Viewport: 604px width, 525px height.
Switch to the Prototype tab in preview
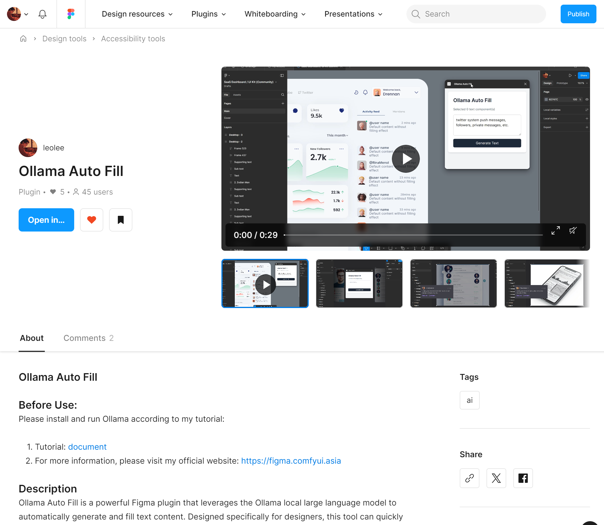coord(562,83)
